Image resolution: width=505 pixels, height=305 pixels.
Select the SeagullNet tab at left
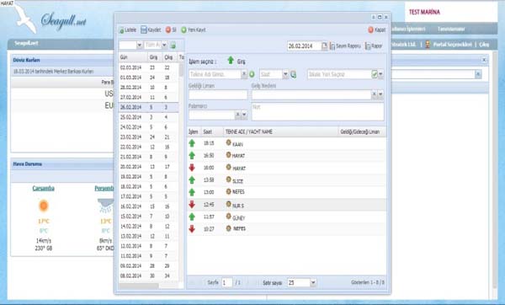click(x=26, y=43)
